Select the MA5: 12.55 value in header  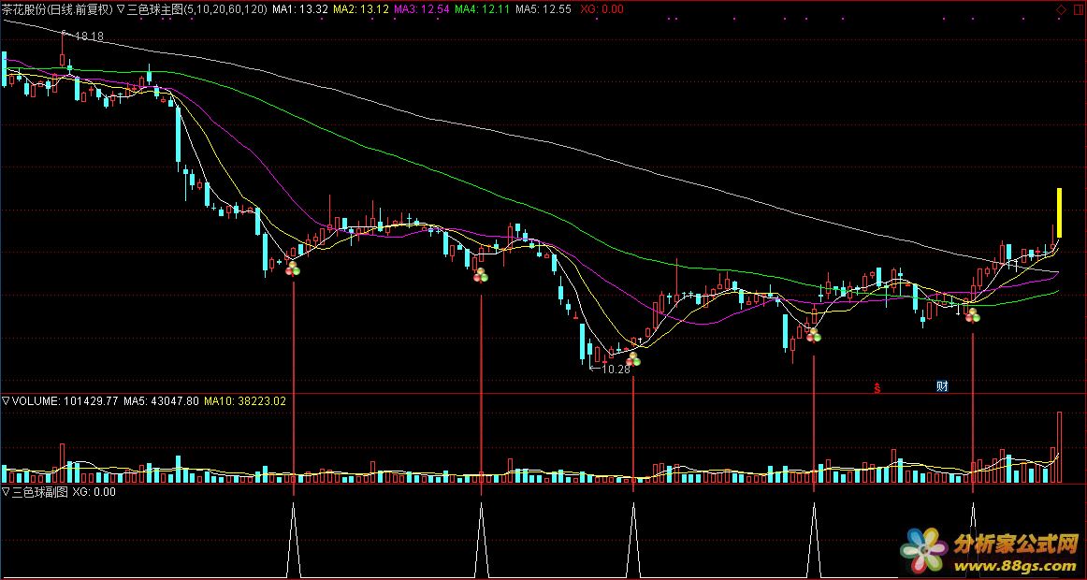544,9
